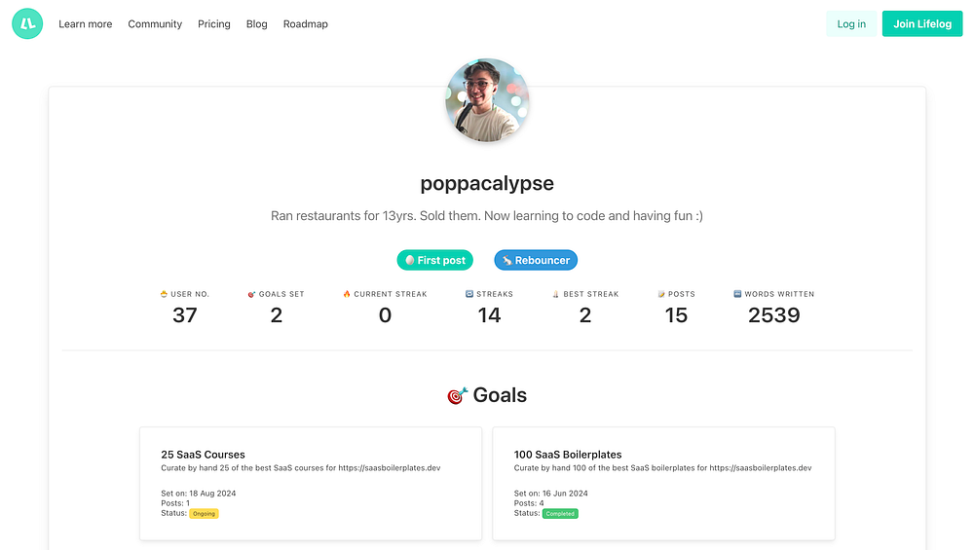Select the Rebouncer badge
Viewport: 974px width, 550px height.
[x=536, y=260]
